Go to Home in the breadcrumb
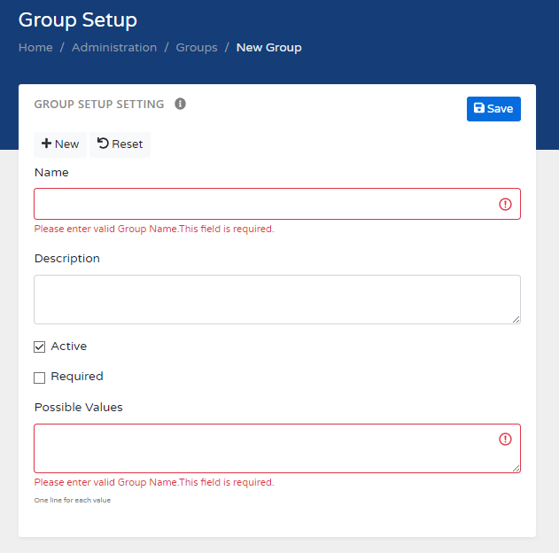The height and width of the screenshot is (553, 559). pos(35,47)
